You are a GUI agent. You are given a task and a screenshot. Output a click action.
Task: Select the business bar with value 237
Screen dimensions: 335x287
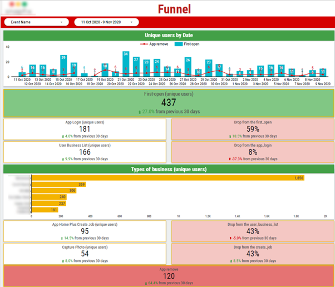click(49, 204)
